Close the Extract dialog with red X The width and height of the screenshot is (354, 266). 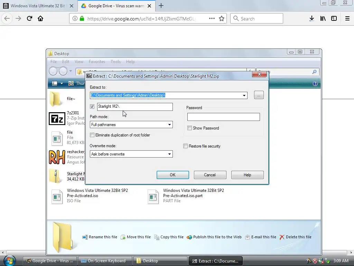point(259,74)
